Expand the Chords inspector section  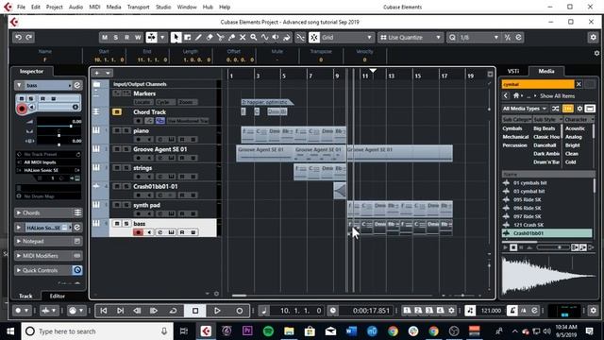point(19,212)
